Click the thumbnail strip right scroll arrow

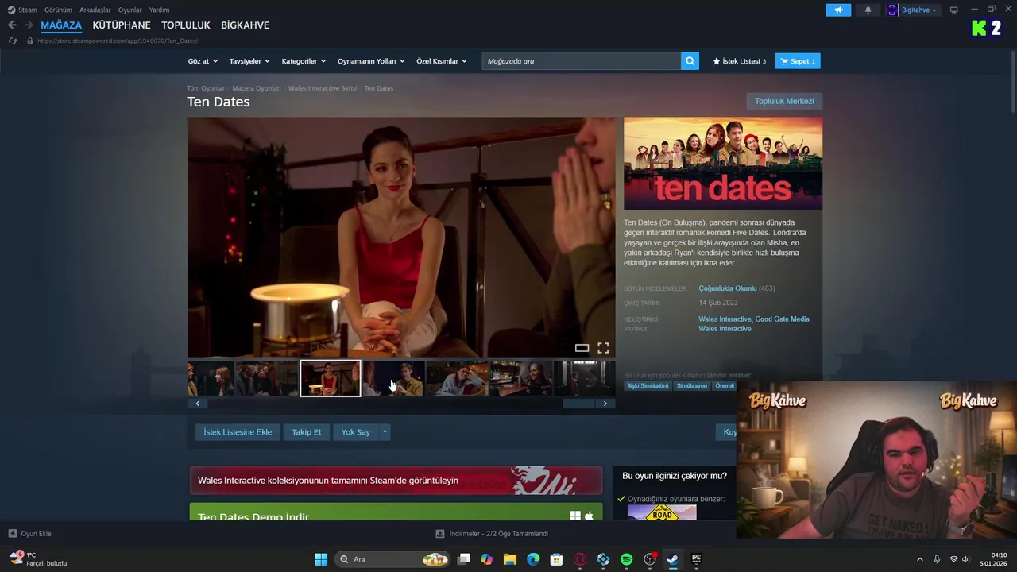[x=605, y=404]
